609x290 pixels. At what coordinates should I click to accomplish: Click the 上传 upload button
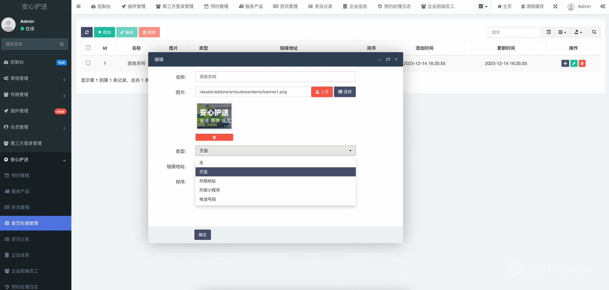coord(322,92)
